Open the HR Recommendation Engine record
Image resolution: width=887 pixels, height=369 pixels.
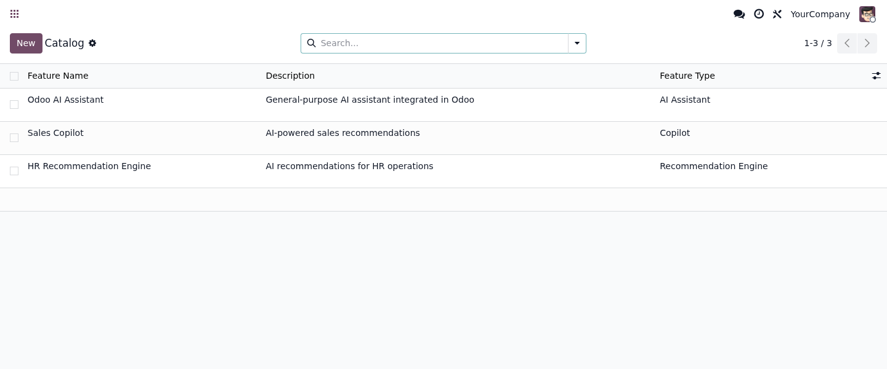[89, 166]
